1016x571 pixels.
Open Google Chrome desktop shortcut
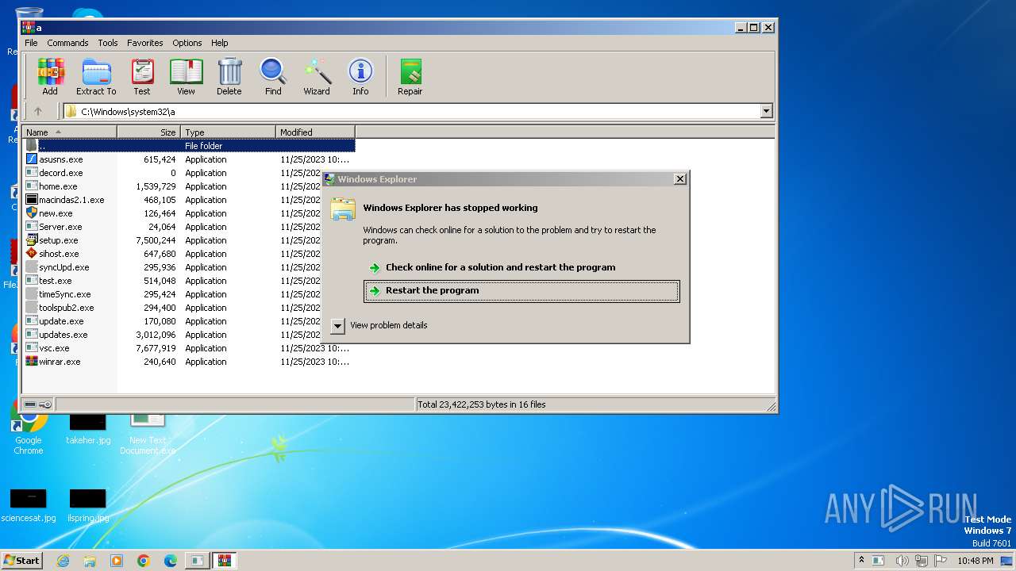29,428
